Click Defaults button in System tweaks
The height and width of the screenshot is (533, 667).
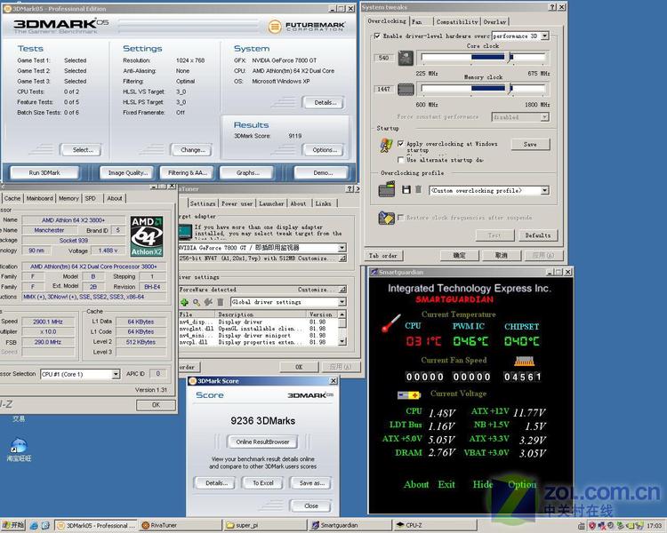pos(538,235)
